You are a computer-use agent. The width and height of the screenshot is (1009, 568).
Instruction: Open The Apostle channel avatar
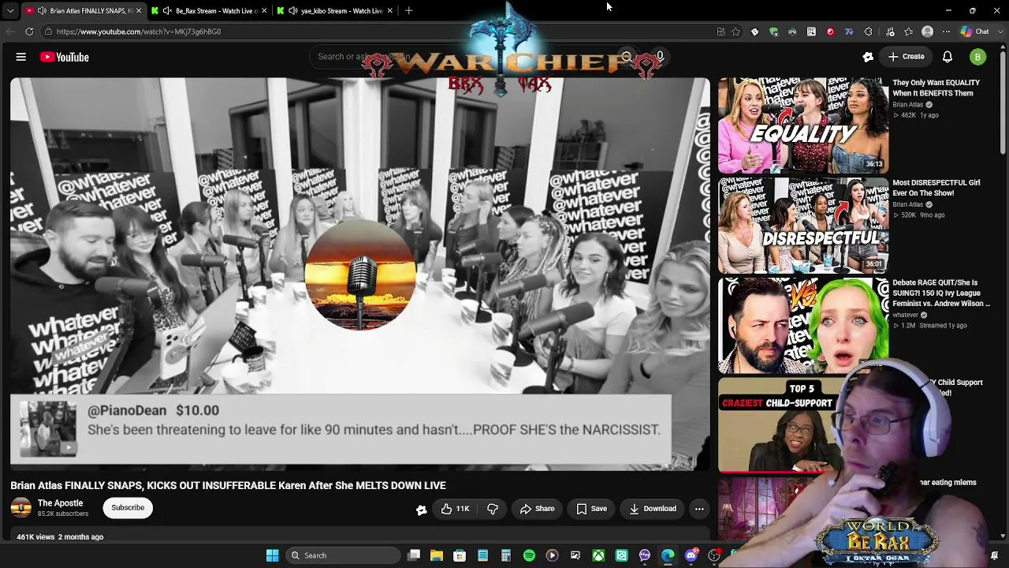point(21,508)
